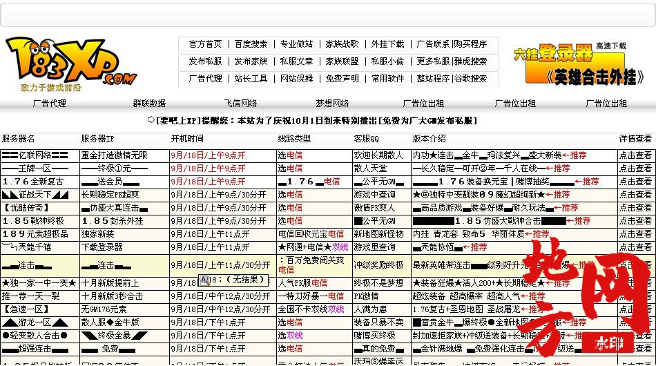This screenshot has height=366, width=656.
Task: Click server IP 1.85封杀外挂
Action: click(112, 221)
